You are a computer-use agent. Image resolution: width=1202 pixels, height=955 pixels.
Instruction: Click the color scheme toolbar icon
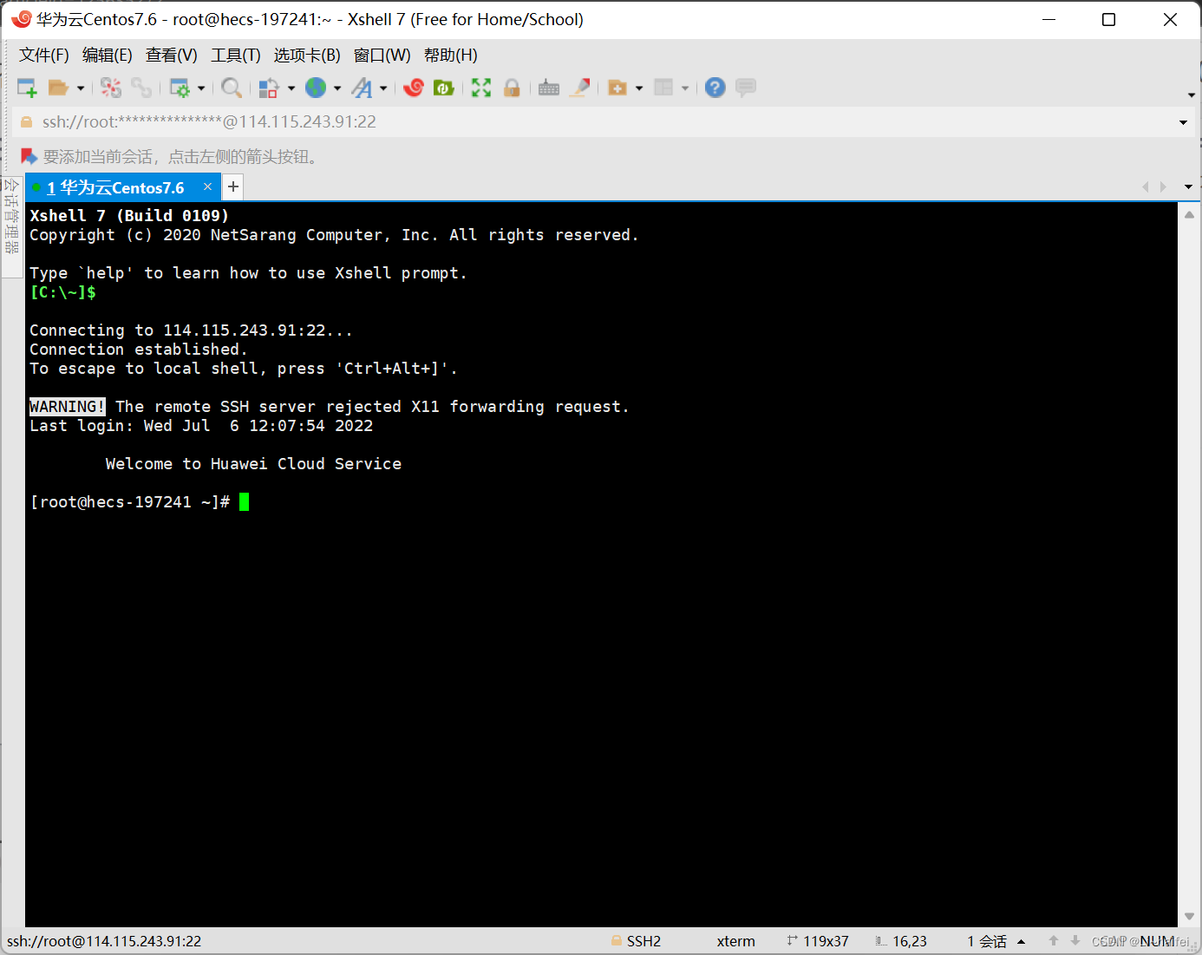click(x=269, y=88)
